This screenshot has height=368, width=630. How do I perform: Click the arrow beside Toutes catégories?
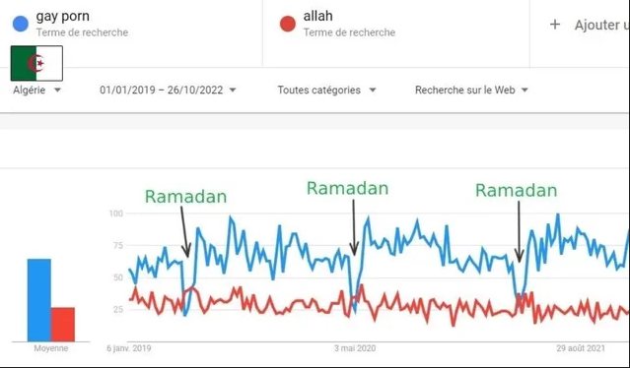[373, 91]
